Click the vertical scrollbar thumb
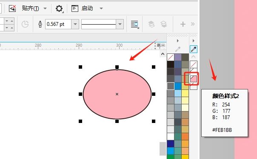 163,149
